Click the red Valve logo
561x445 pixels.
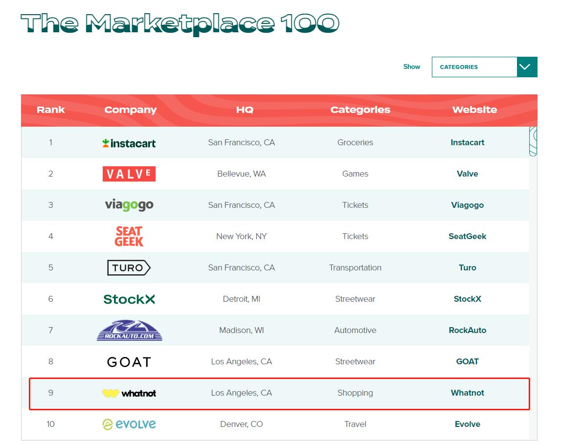click(x=129, y=174)
